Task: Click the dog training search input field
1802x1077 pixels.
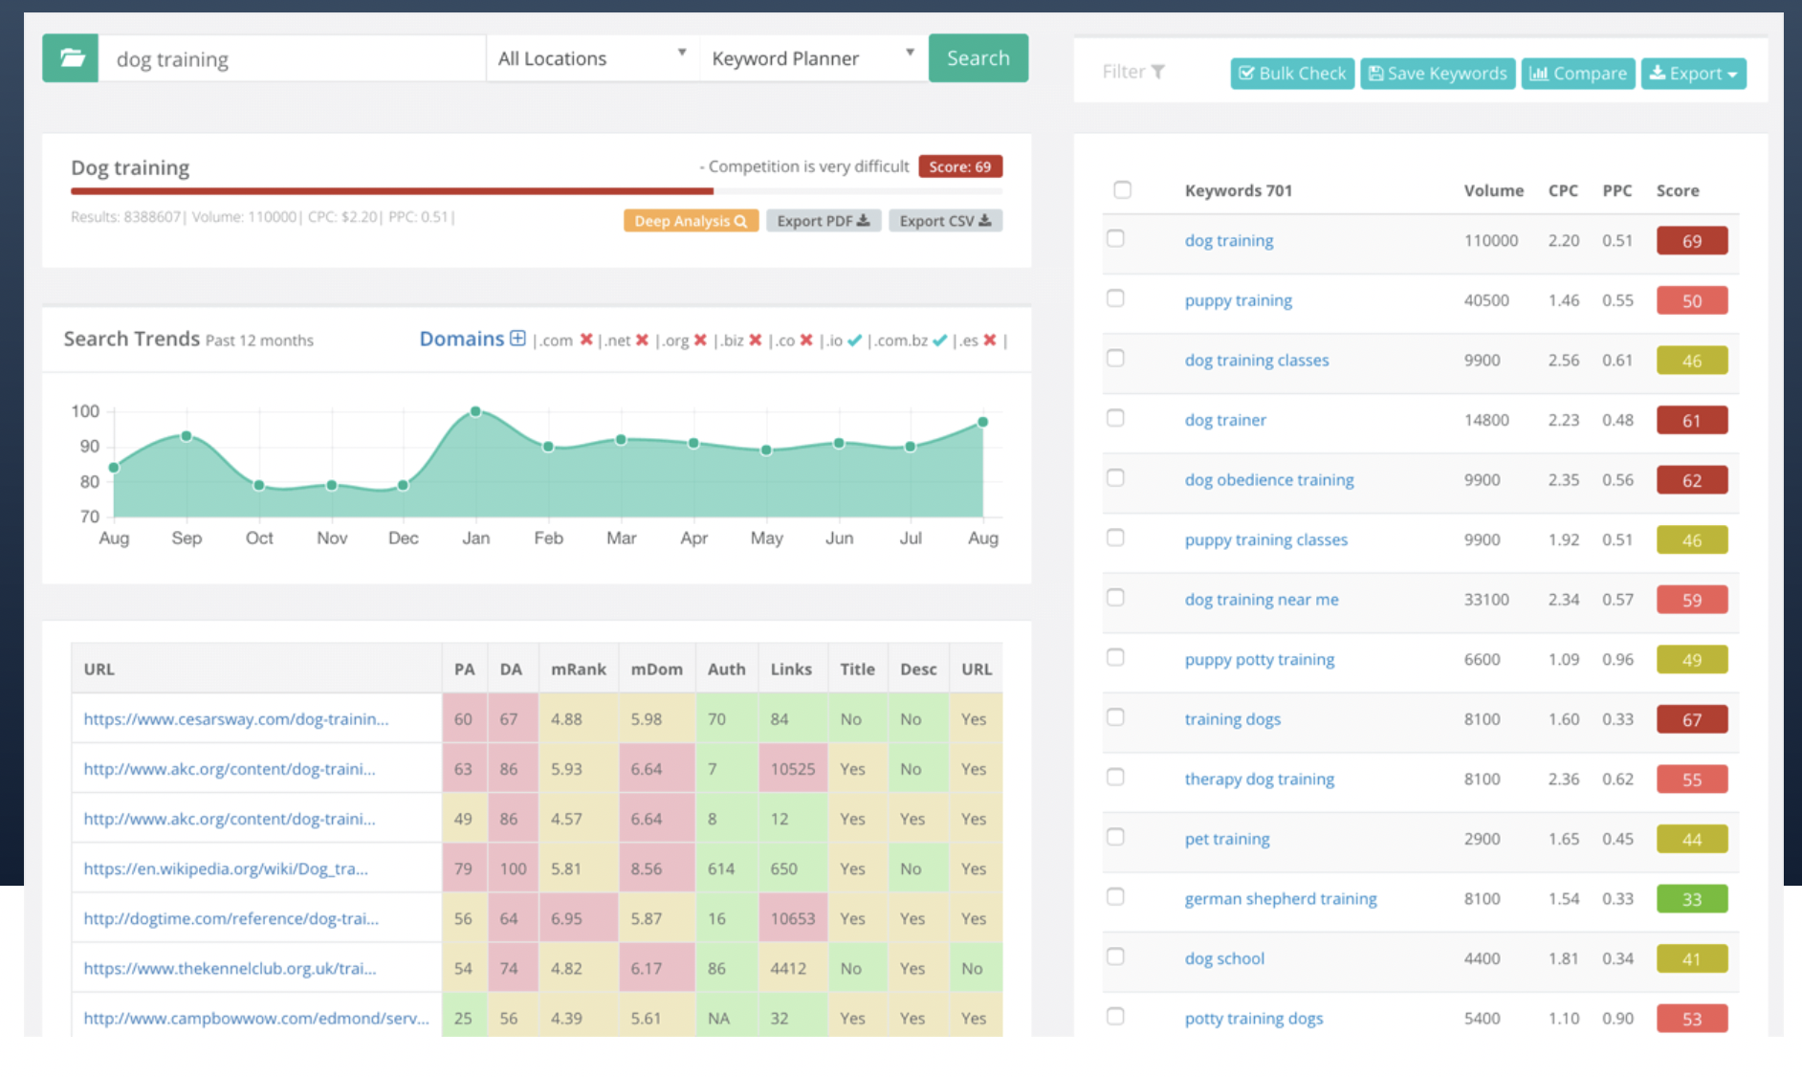Action: [293, 58]
